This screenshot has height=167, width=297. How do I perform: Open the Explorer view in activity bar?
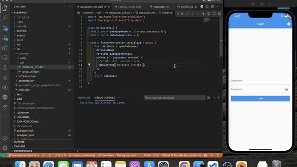pos(5,8)
